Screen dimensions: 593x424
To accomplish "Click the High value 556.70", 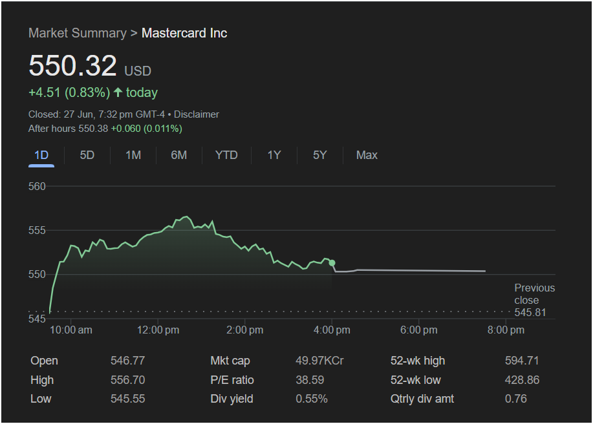I will coord(127,380).
